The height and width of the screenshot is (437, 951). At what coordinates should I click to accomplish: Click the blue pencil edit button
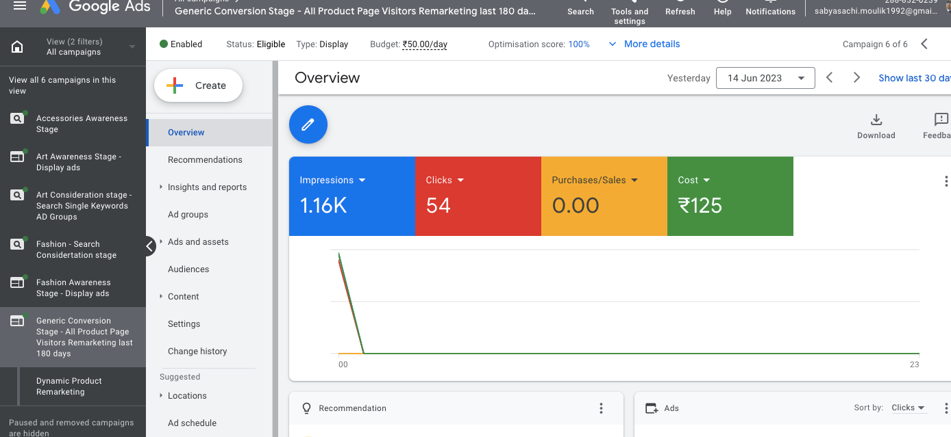pos(308,124)
